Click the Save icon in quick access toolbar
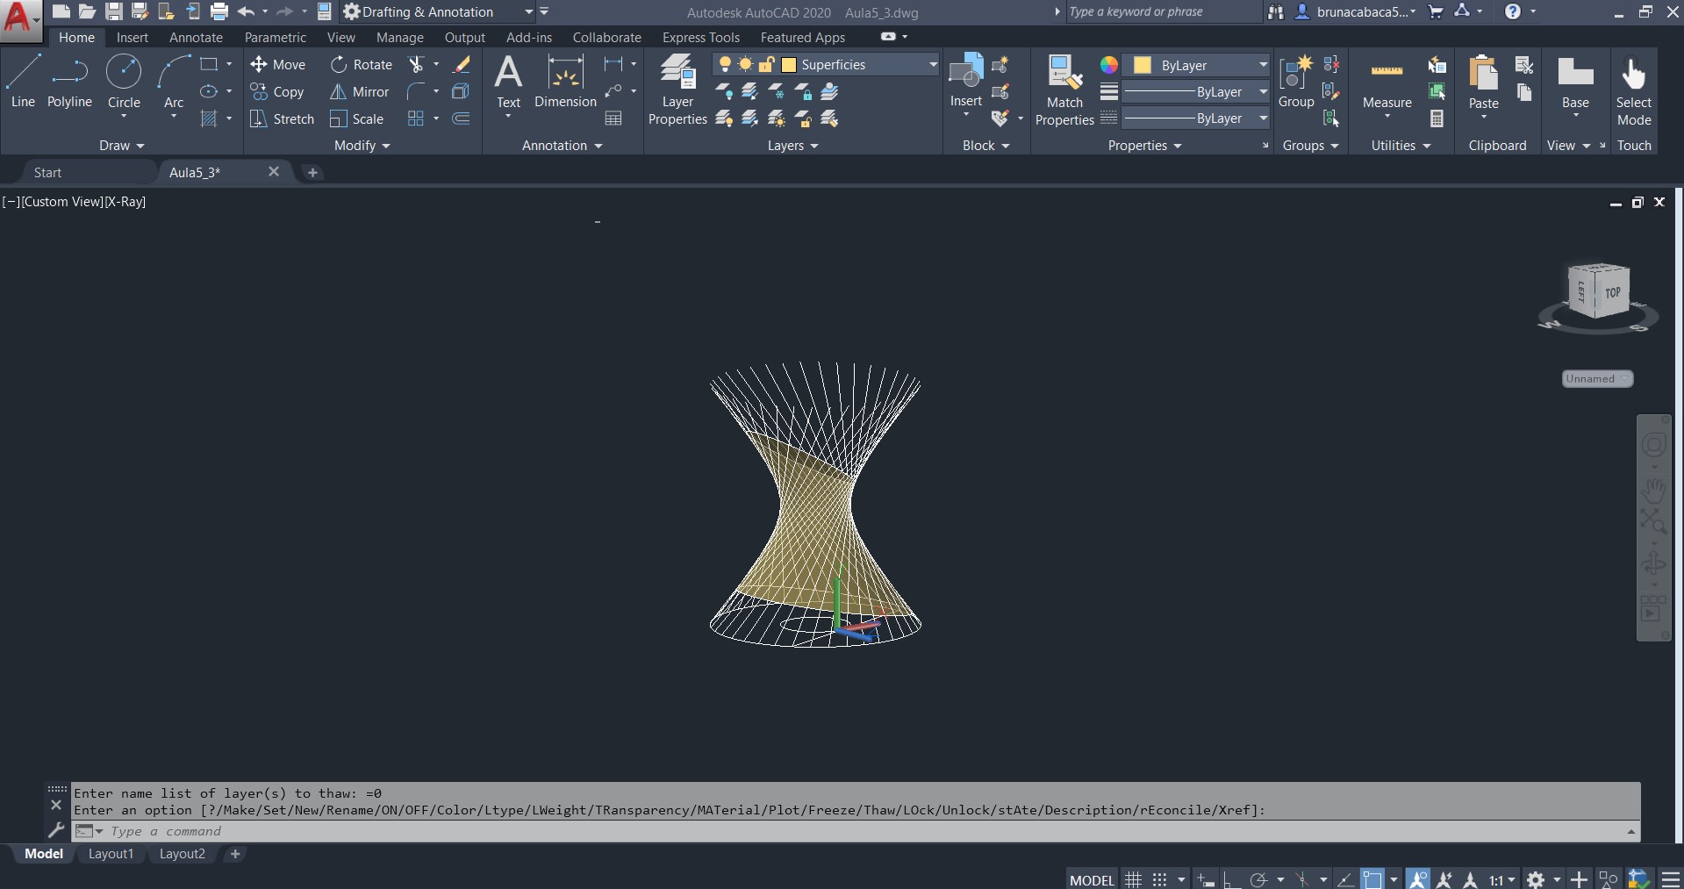 coord(114,11)
